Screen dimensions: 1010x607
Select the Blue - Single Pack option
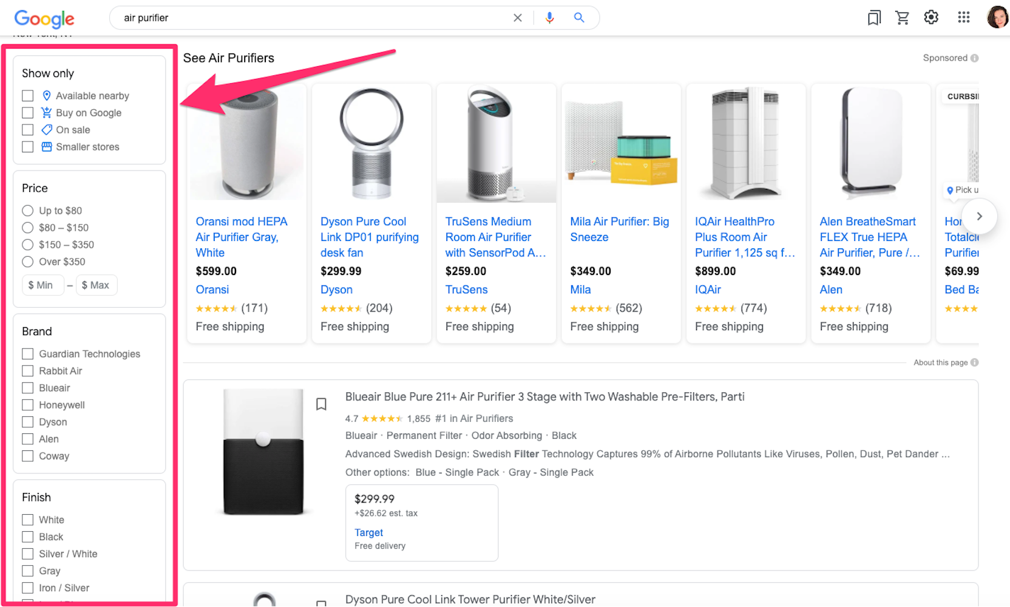click(x=457, y=472)
